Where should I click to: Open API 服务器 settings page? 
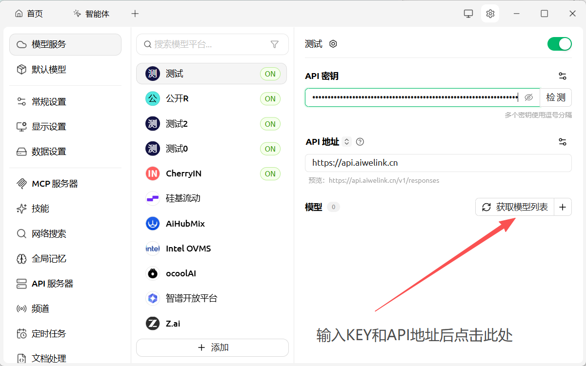click(x=65, y=284)
